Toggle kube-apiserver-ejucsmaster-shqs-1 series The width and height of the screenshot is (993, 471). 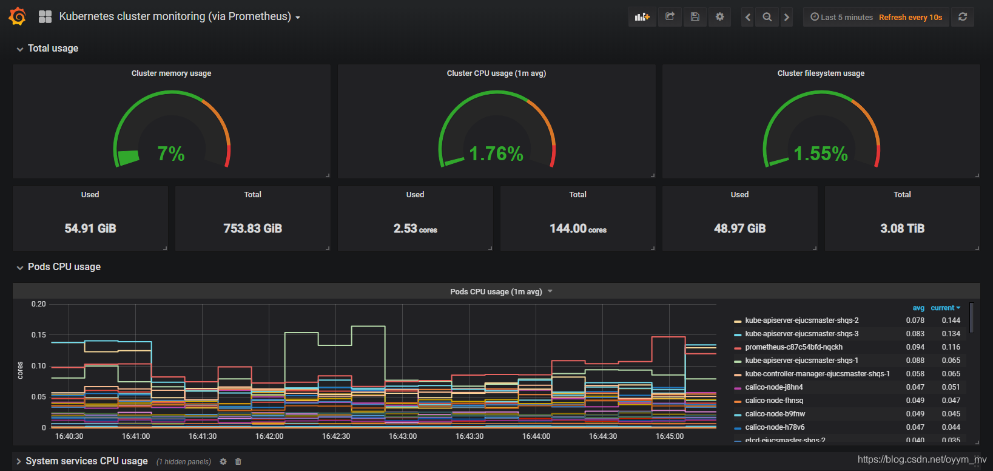pyautogui.click(x=801, y=361)
